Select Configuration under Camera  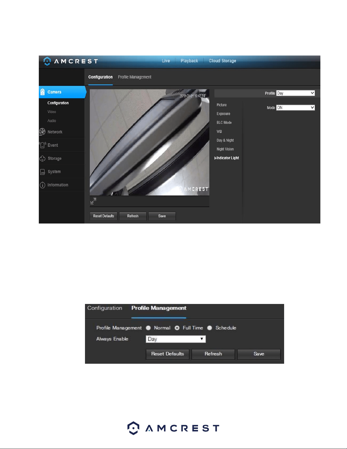58,103
